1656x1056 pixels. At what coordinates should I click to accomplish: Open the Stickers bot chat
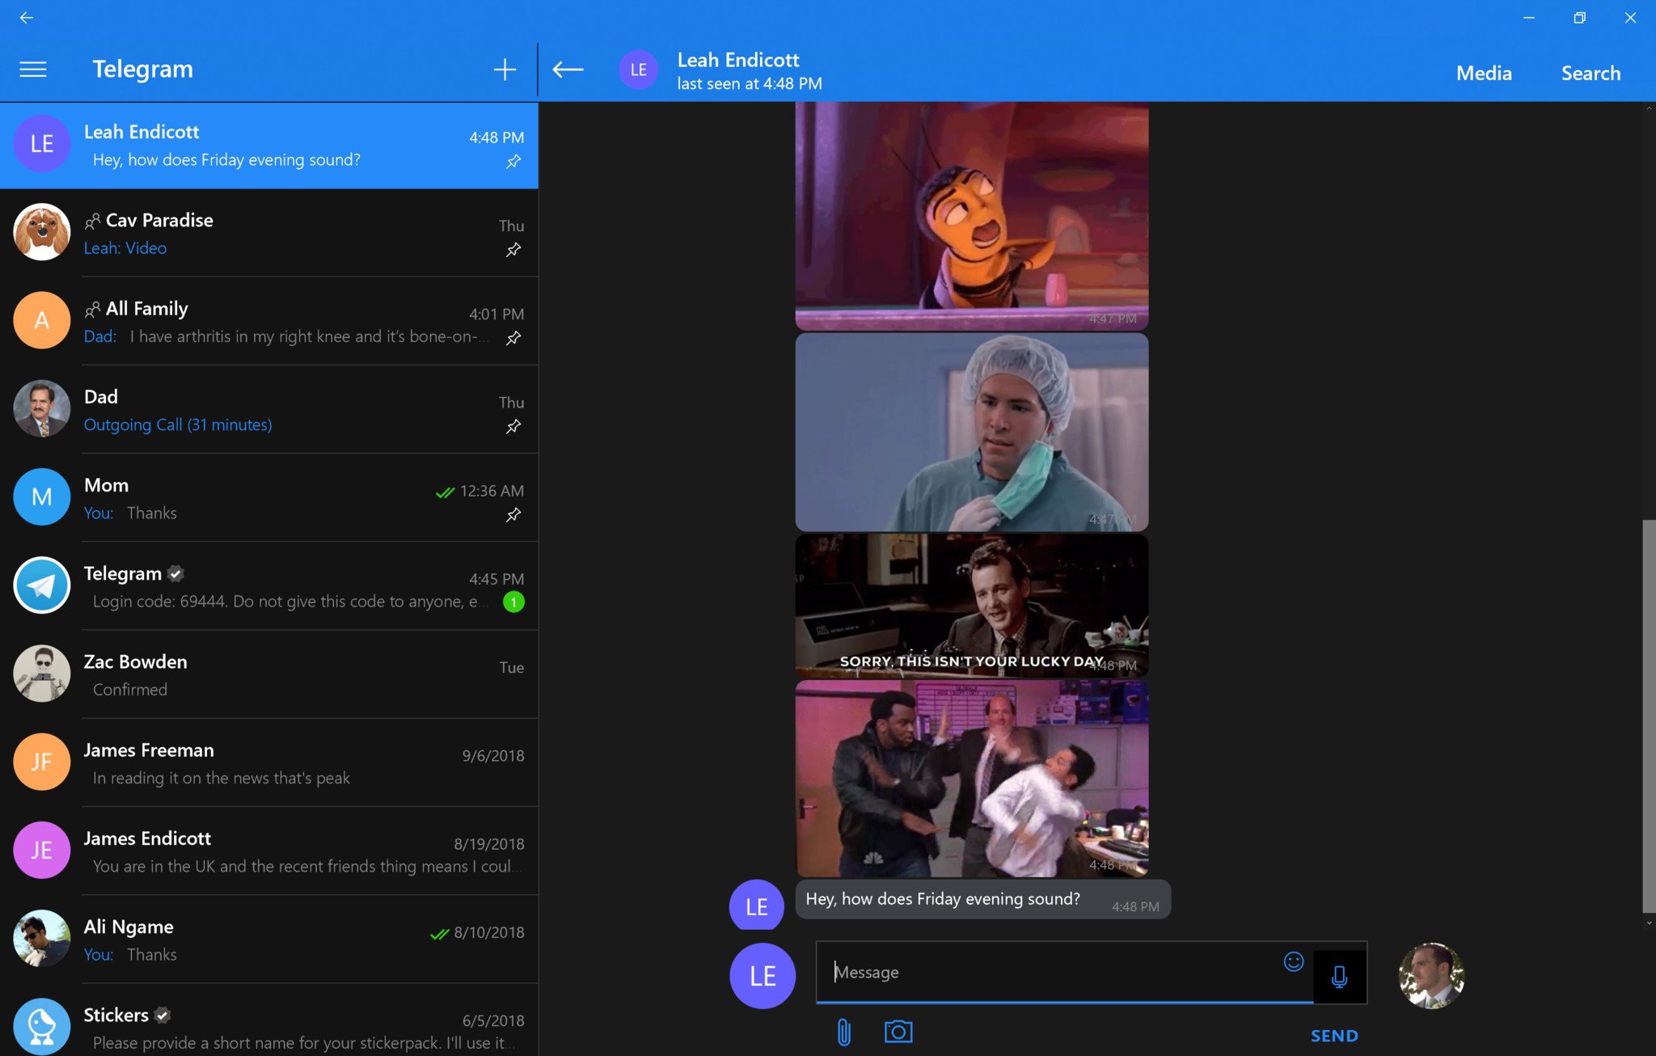[269, 1020]
